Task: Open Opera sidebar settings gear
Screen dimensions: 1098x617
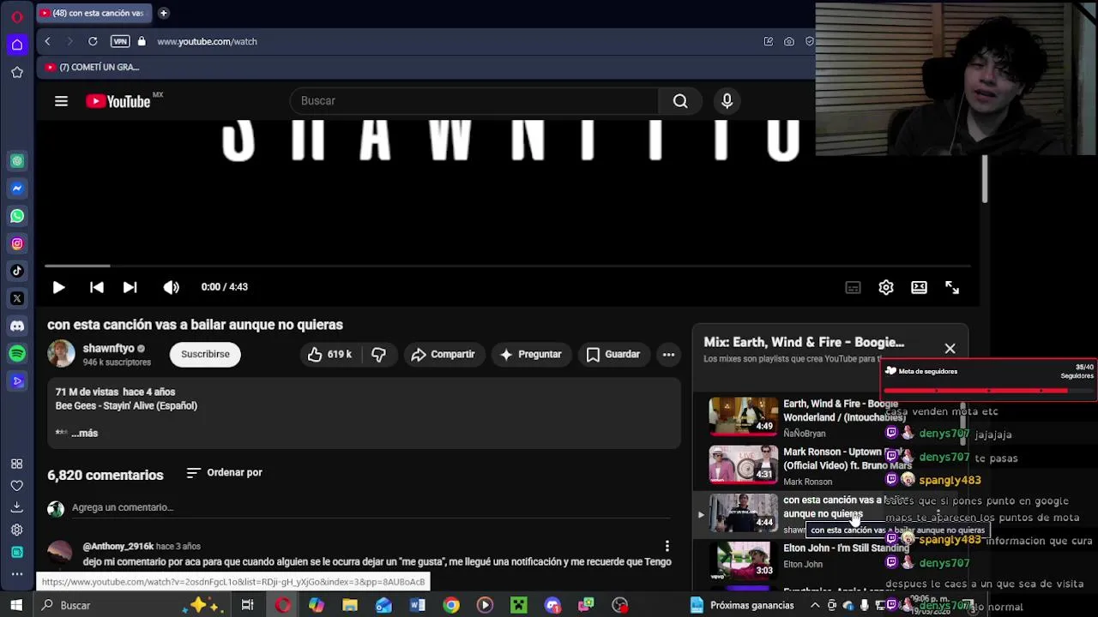Action: [x=17, y=530]
